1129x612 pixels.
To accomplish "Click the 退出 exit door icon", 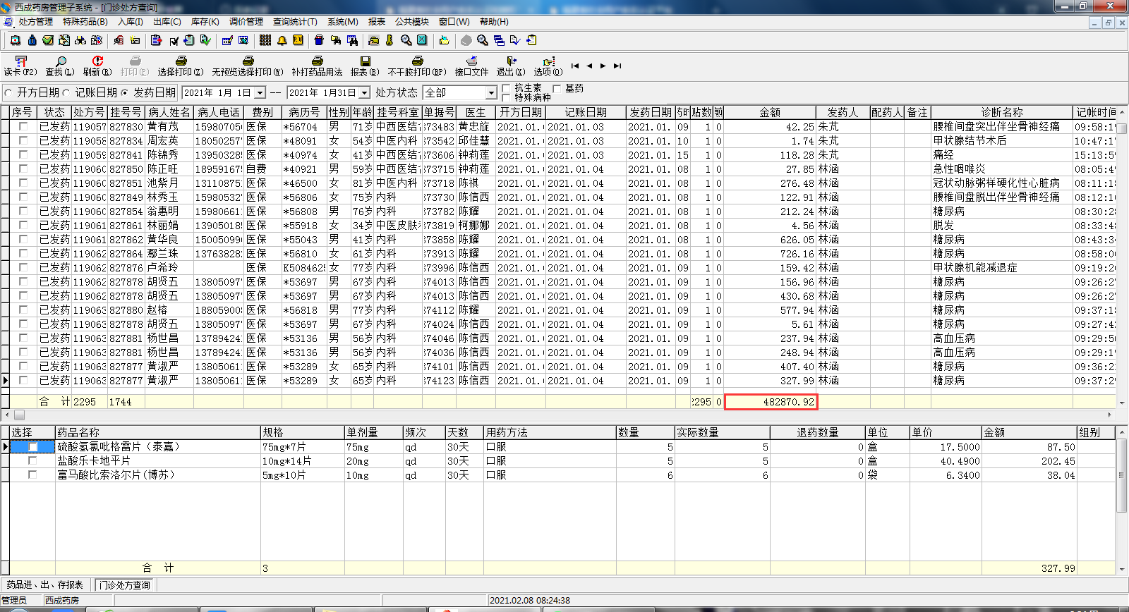I will point(511,62).
